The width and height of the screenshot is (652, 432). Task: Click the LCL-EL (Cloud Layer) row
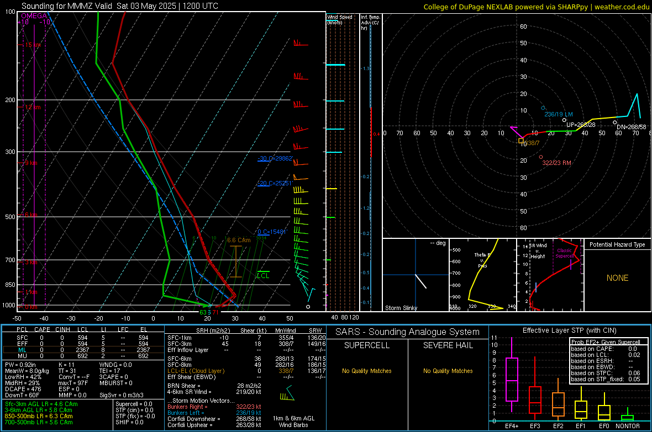point(246,371)
